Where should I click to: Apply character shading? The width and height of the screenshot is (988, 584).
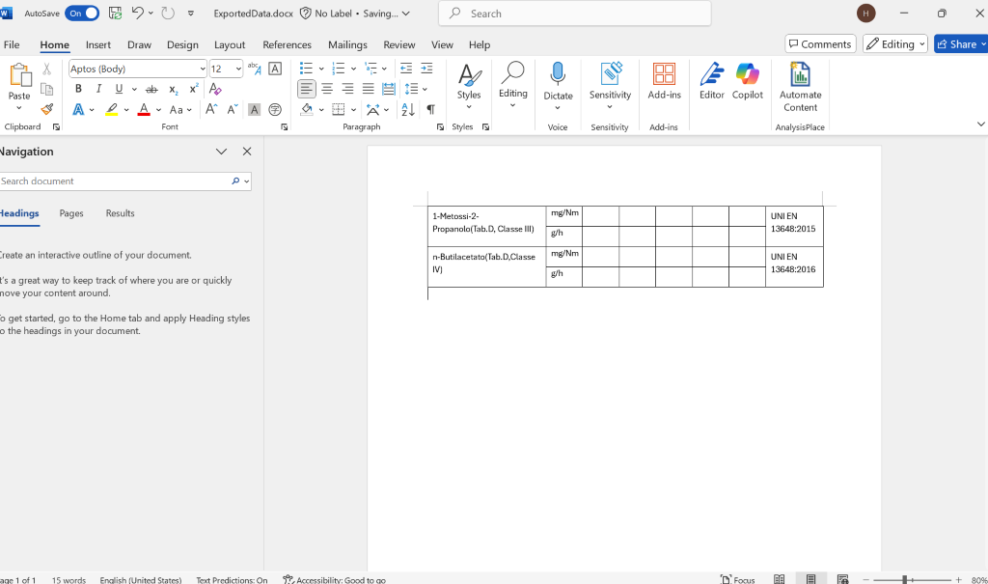click(x=254, y=110)
